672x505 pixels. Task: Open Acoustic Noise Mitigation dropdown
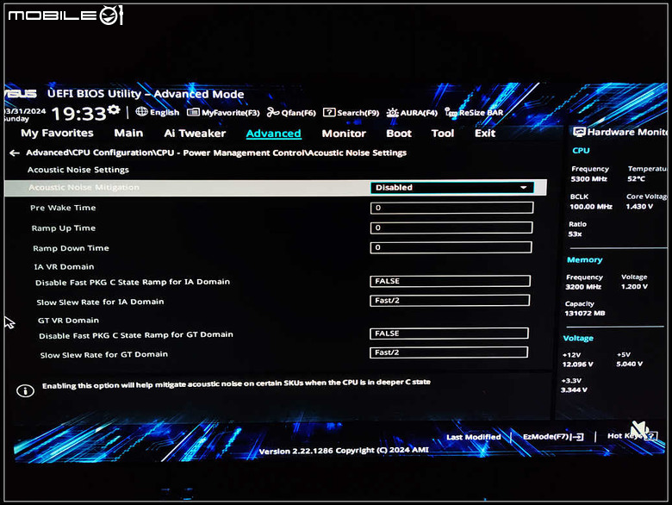click(x=451, y=187)
